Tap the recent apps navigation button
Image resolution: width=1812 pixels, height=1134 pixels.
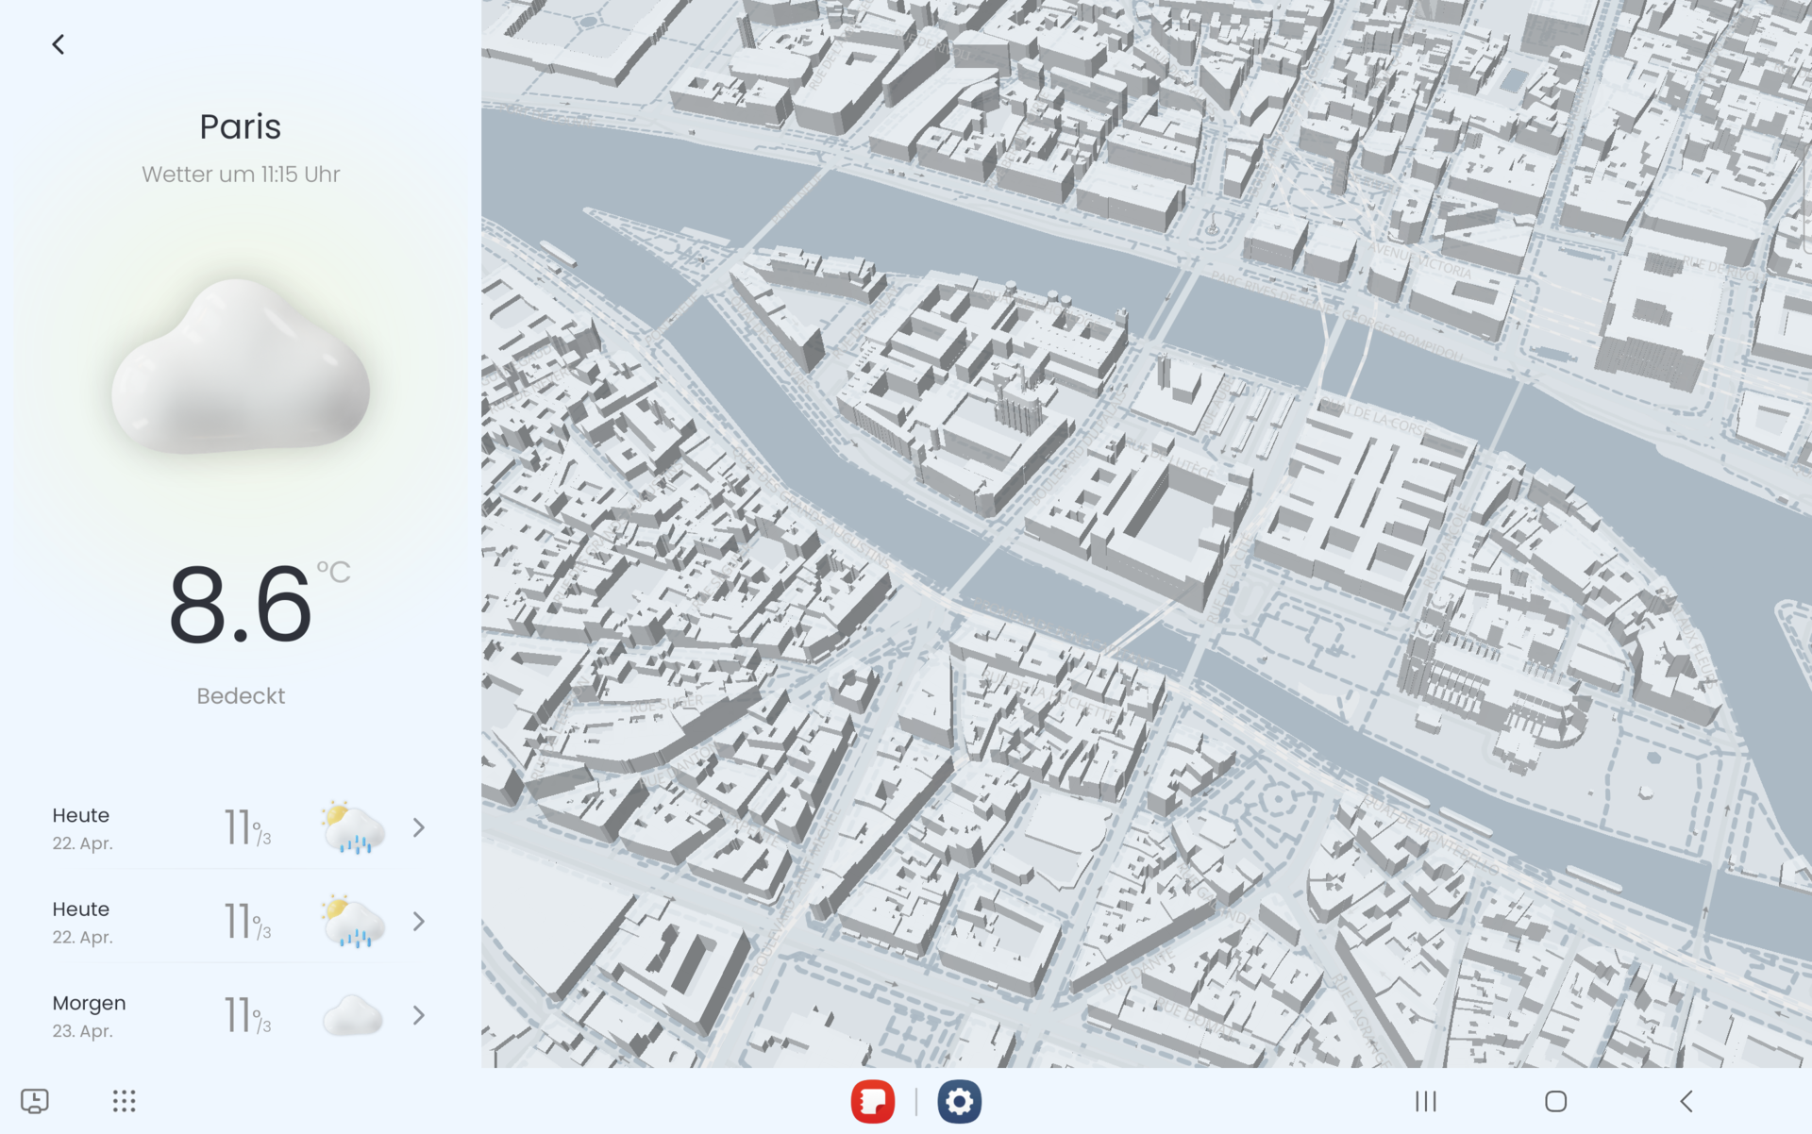point(1425,1101)
